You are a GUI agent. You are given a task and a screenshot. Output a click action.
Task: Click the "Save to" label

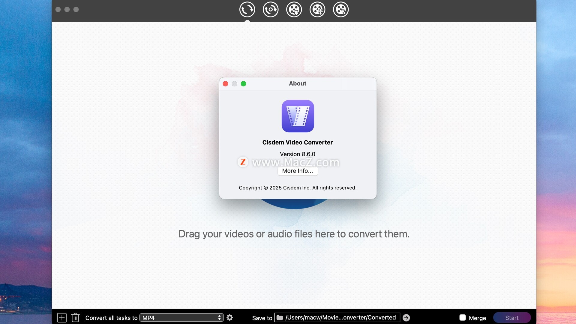point(262,318)
